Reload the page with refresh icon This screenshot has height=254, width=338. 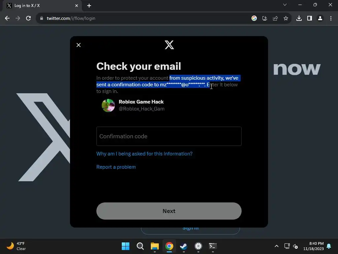(x=28, y=19)
